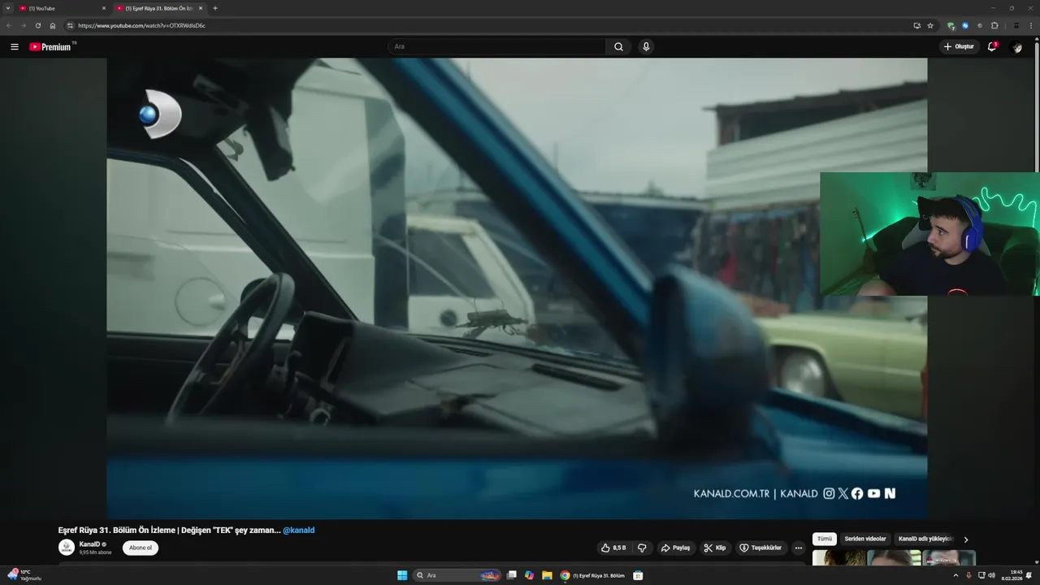Select KanalD adlı yükleyiciden chip
Screen dimensions: 1040x585
point(925,539)
